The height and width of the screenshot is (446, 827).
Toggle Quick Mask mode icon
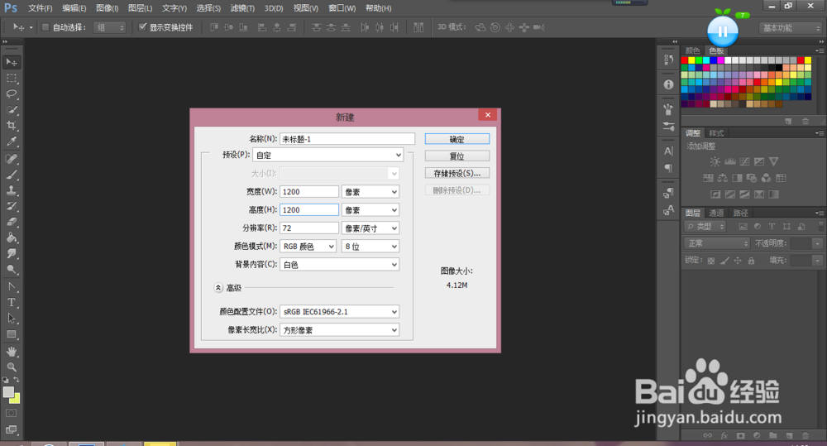coord(12,413)
